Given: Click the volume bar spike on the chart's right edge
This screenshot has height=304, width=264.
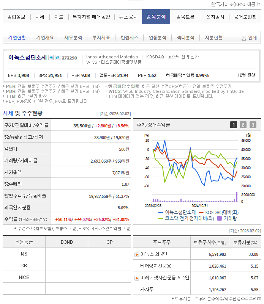Looking at the screenshot, I should [237, 197].
